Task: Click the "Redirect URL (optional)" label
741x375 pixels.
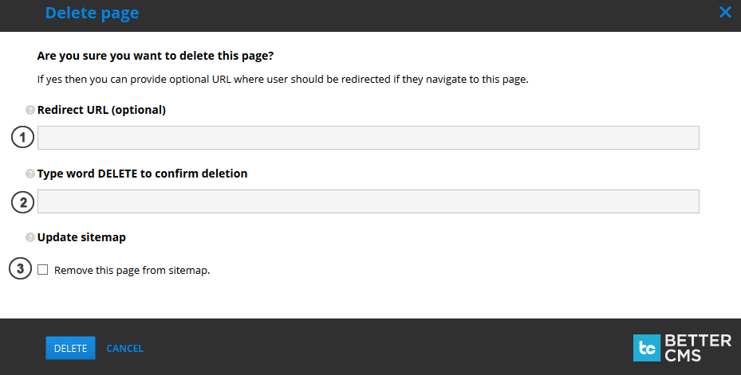Action: click(101, 110)
